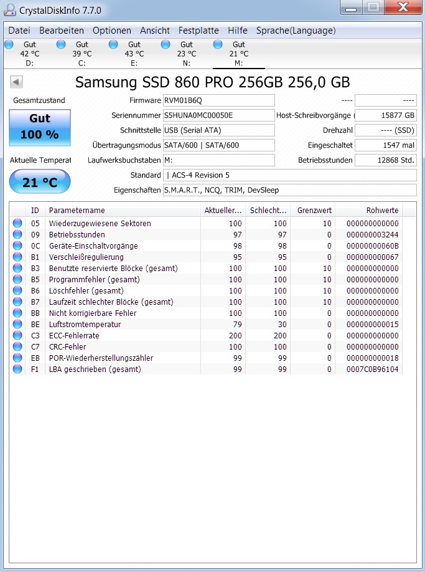Click raw value 0007C0B96104
425x572 pixels.
coord(372,369)
